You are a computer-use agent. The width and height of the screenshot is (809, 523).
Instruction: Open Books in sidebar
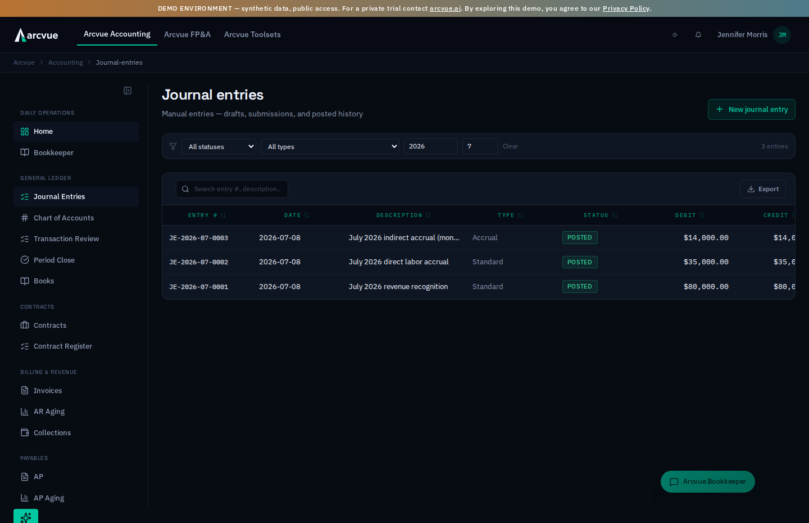coord(76,281)
